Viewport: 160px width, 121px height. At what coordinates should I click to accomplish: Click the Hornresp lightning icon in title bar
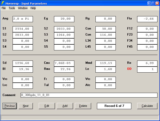pyautogui.click(x=3, y=3)
